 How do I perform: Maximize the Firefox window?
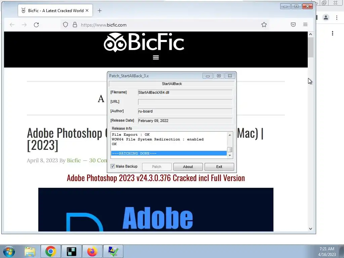tap(296, 6)
